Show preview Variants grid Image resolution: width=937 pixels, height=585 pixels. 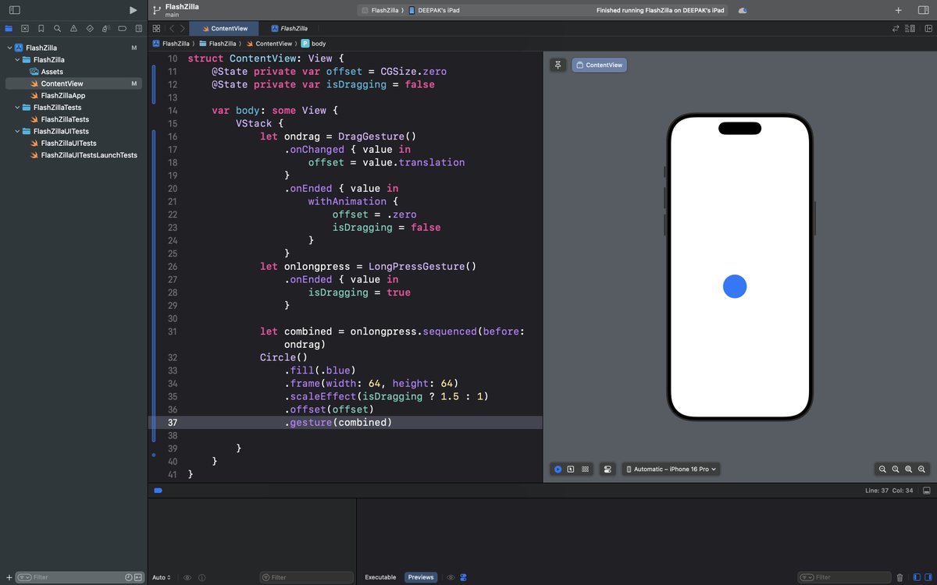(x=585, y=469)
